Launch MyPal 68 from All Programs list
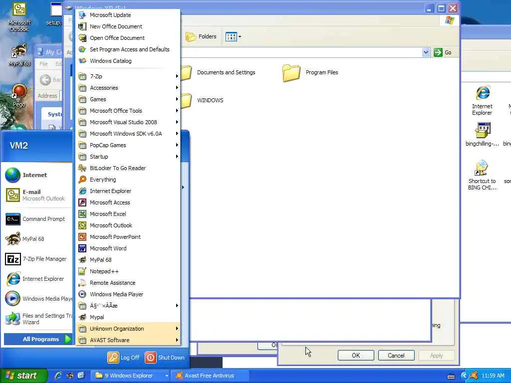 pyautogui.click(x=128, y=260)
